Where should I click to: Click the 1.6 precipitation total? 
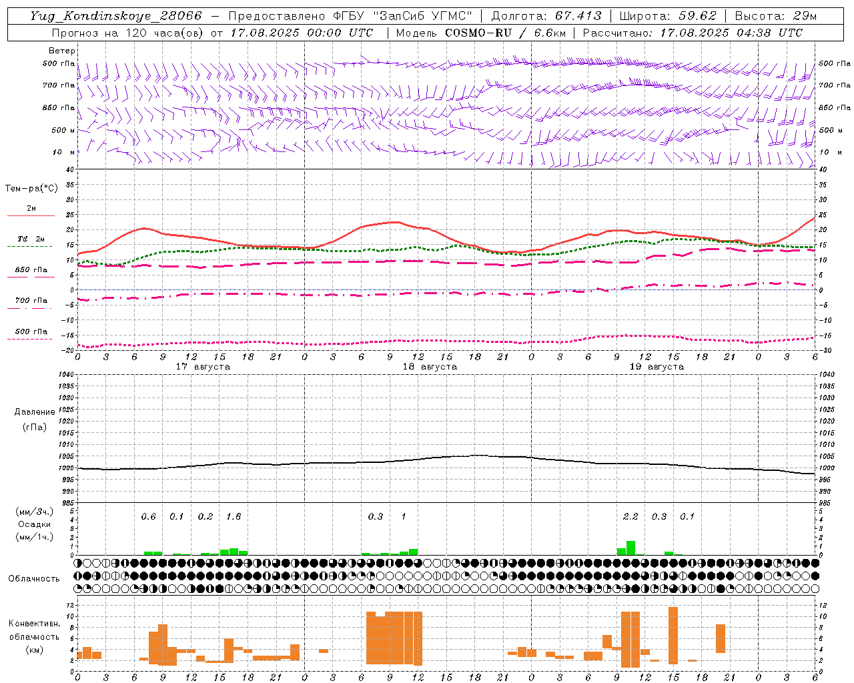[x=234, y=517]
